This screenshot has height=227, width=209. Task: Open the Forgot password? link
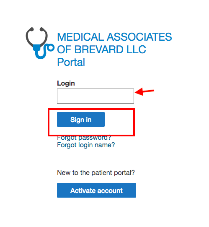(x=84, y=138)
